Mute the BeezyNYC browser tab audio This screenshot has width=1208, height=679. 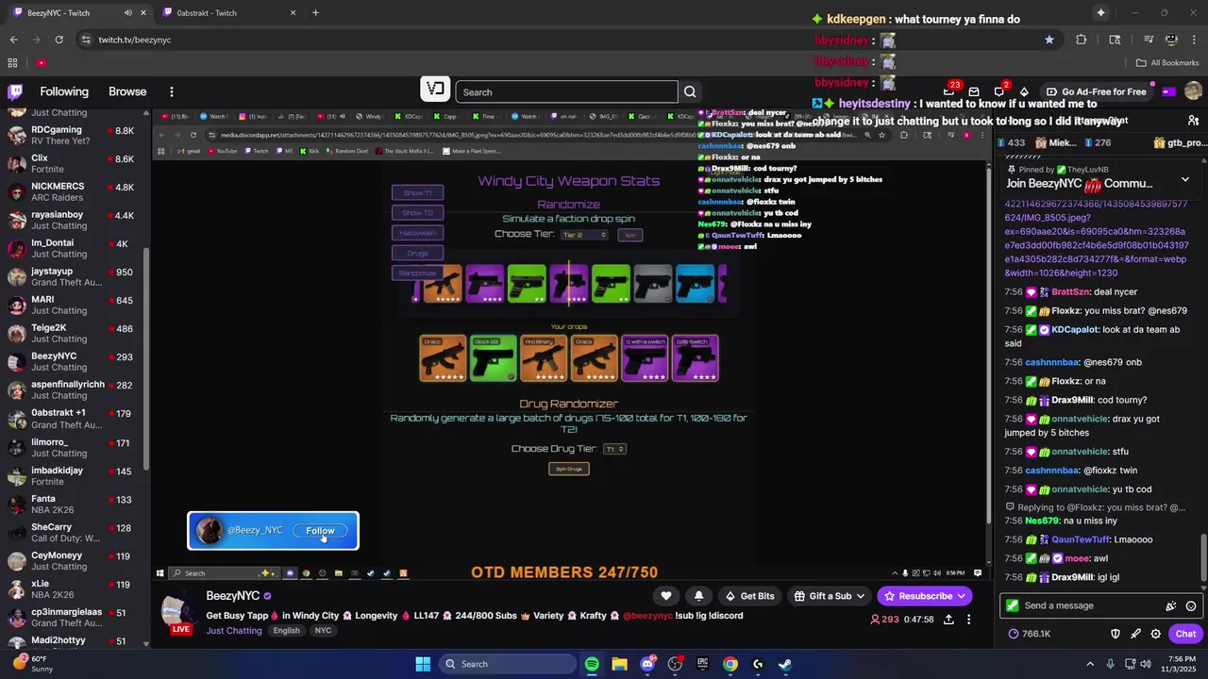[127, 13]
